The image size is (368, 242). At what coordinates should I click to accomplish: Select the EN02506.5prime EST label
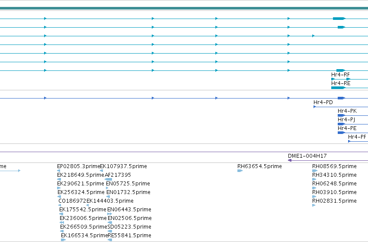click(130, 219)
